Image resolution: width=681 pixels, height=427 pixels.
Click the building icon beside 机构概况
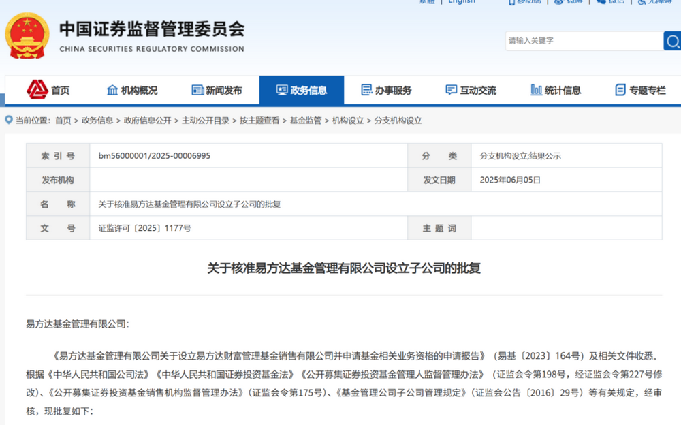[112, 90]
